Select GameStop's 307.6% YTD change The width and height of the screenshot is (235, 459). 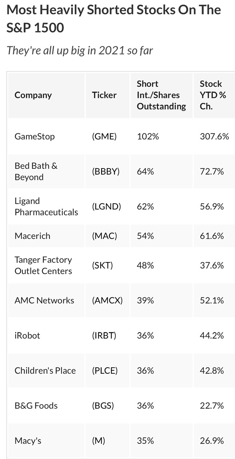(x=214, y=136)
